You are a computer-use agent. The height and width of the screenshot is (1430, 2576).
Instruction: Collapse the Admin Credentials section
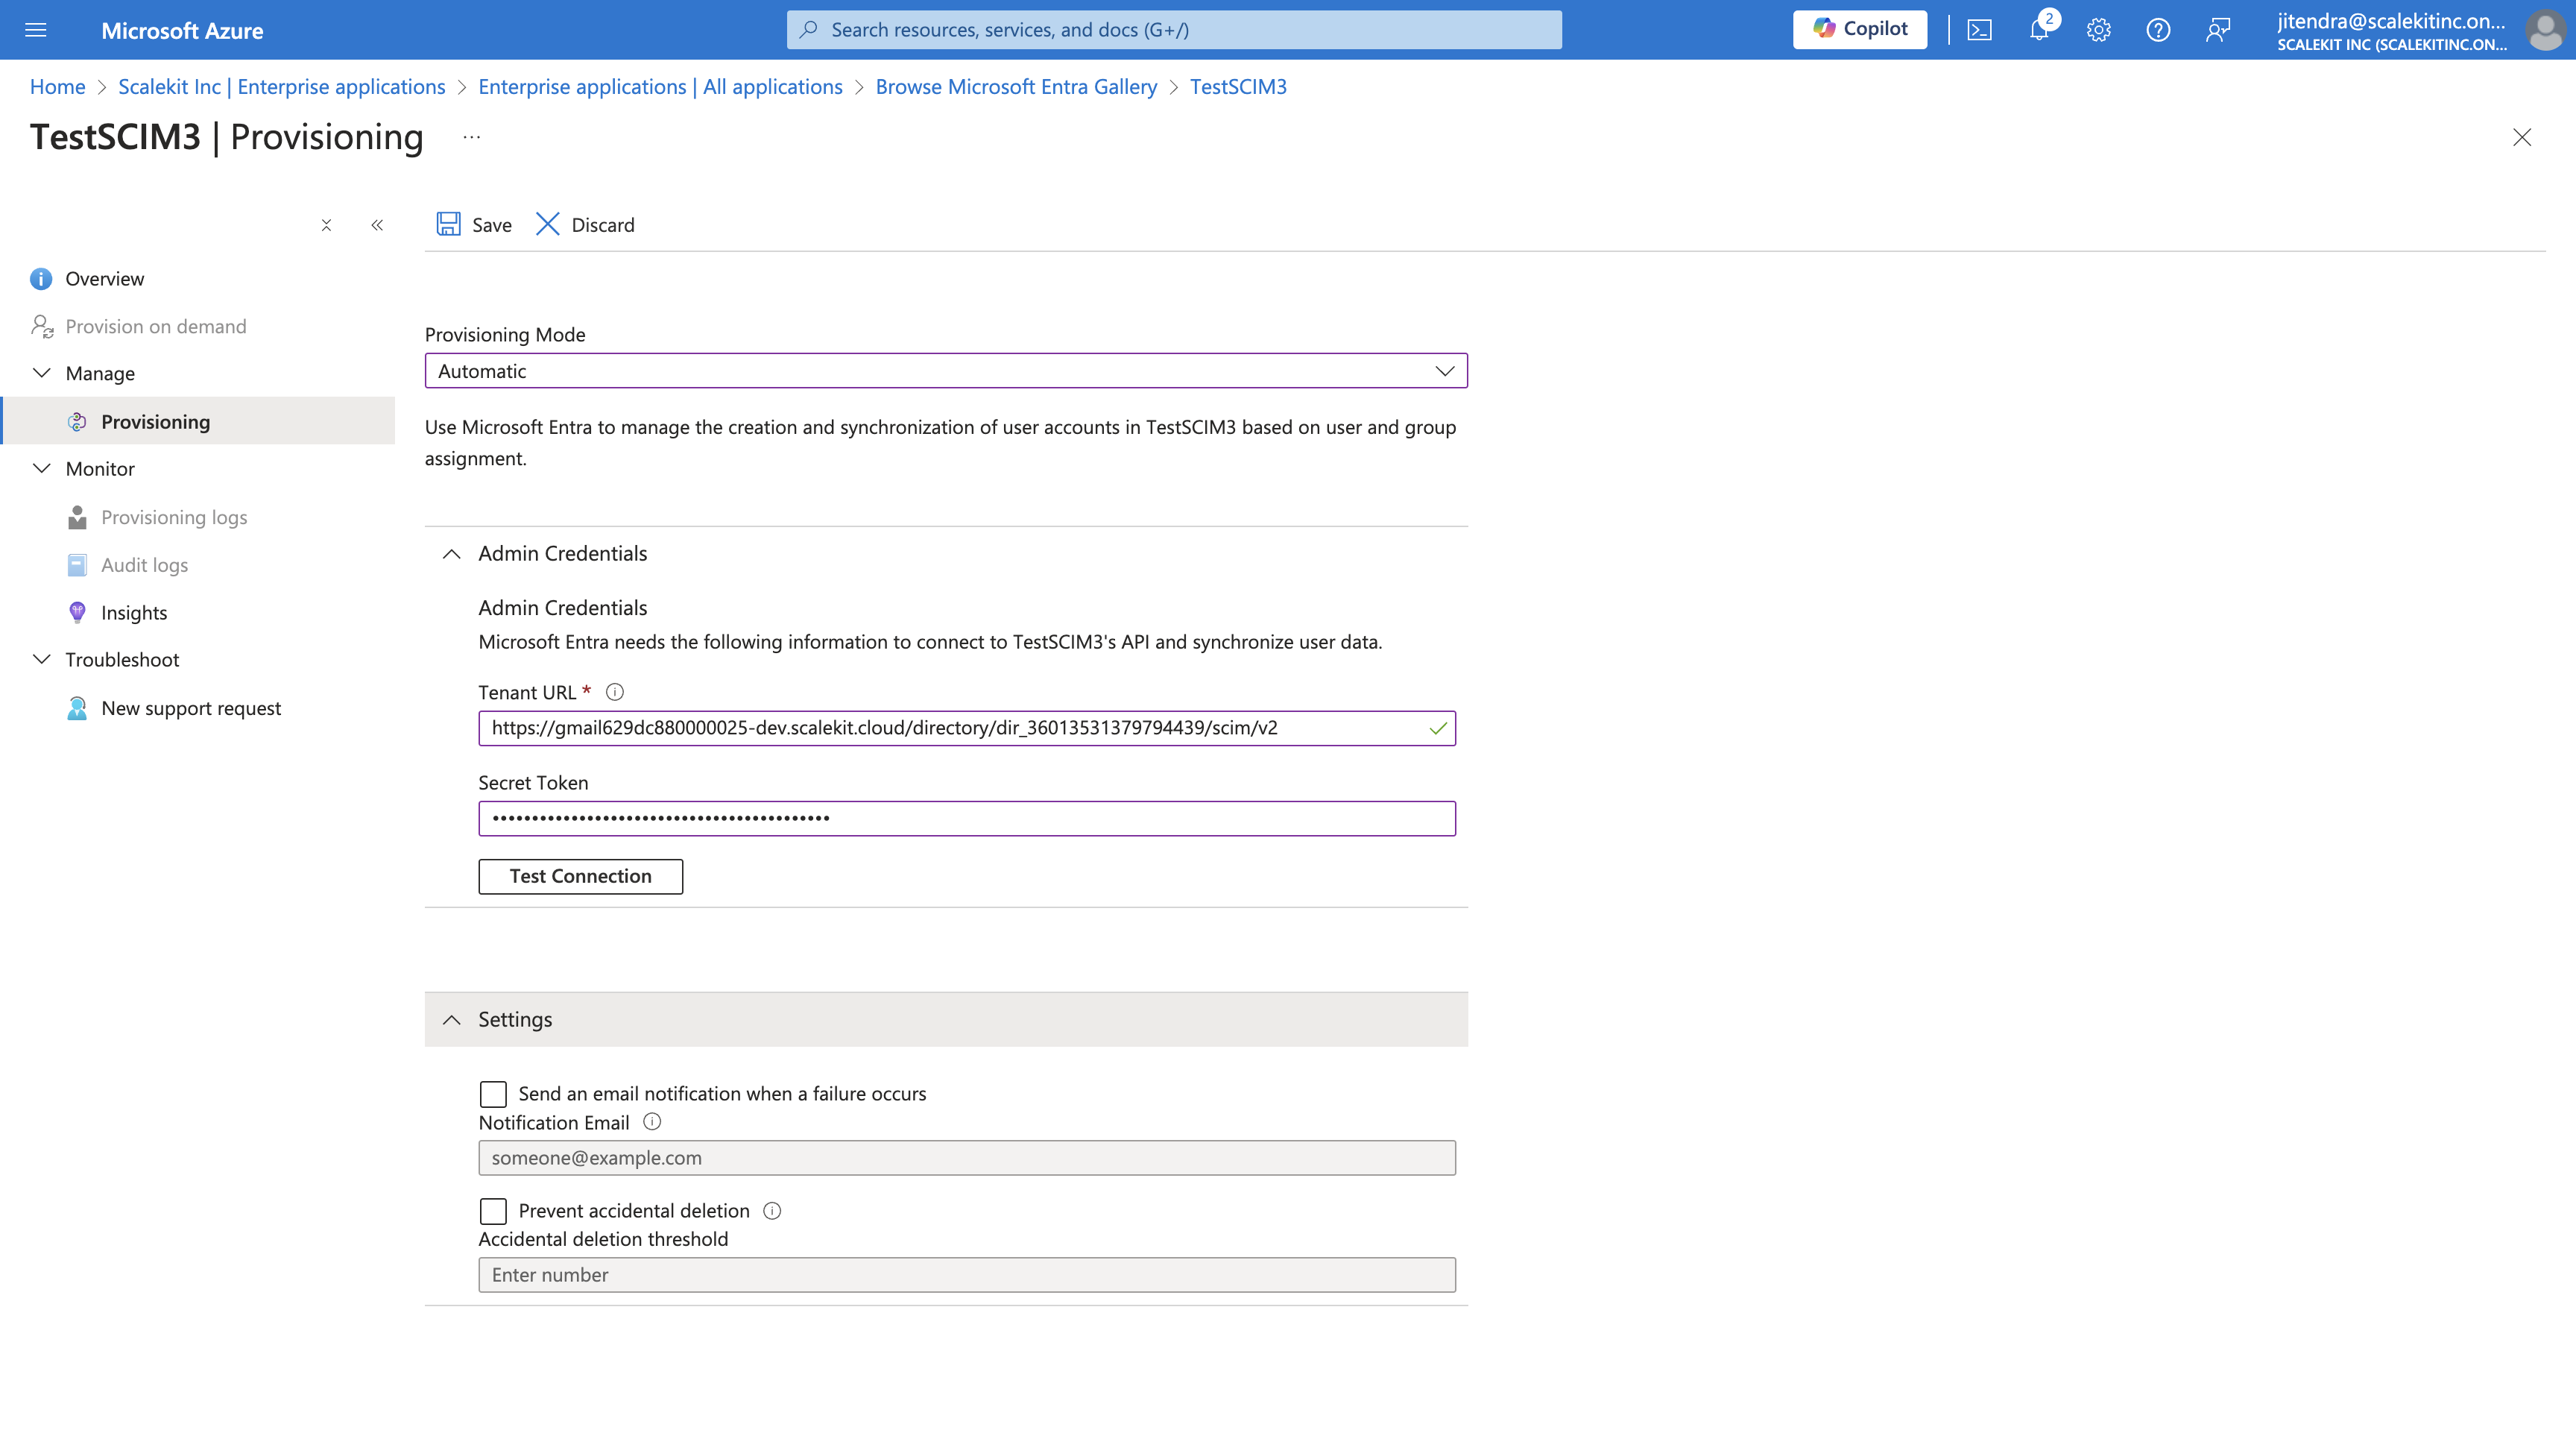point(452,554)
